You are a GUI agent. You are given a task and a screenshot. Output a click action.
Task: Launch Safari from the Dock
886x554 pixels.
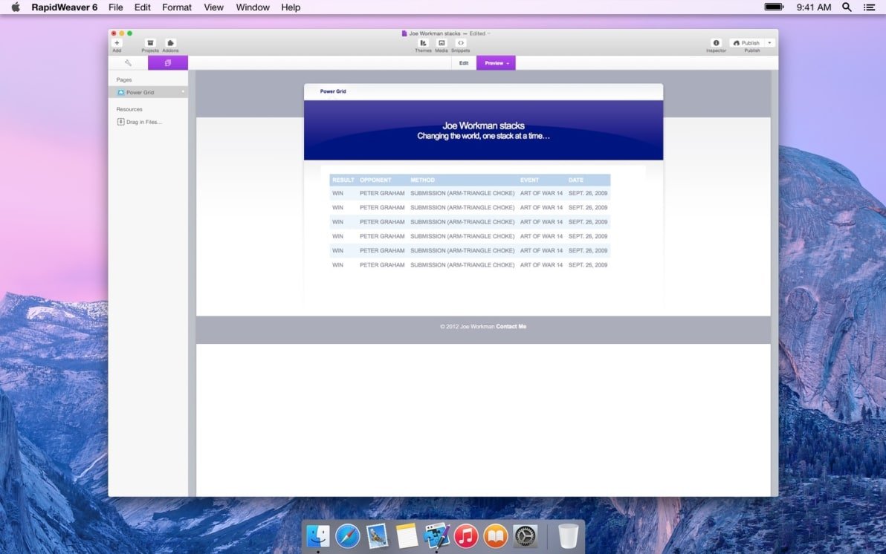(348, 535)
